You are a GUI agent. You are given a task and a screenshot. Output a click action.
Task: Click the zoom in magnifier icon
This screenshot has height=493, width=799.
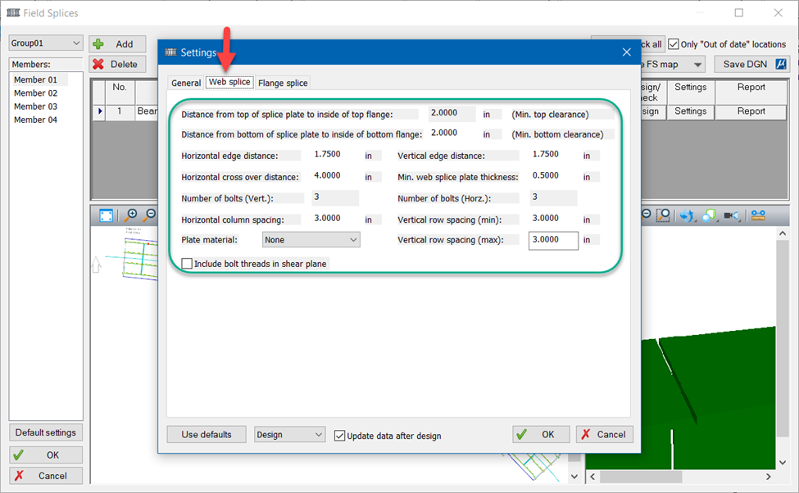click(x=131, y=215)
